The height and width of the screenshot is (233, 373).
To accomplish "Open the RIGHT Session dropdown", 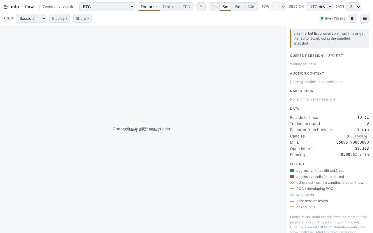I will pos(31,18).
